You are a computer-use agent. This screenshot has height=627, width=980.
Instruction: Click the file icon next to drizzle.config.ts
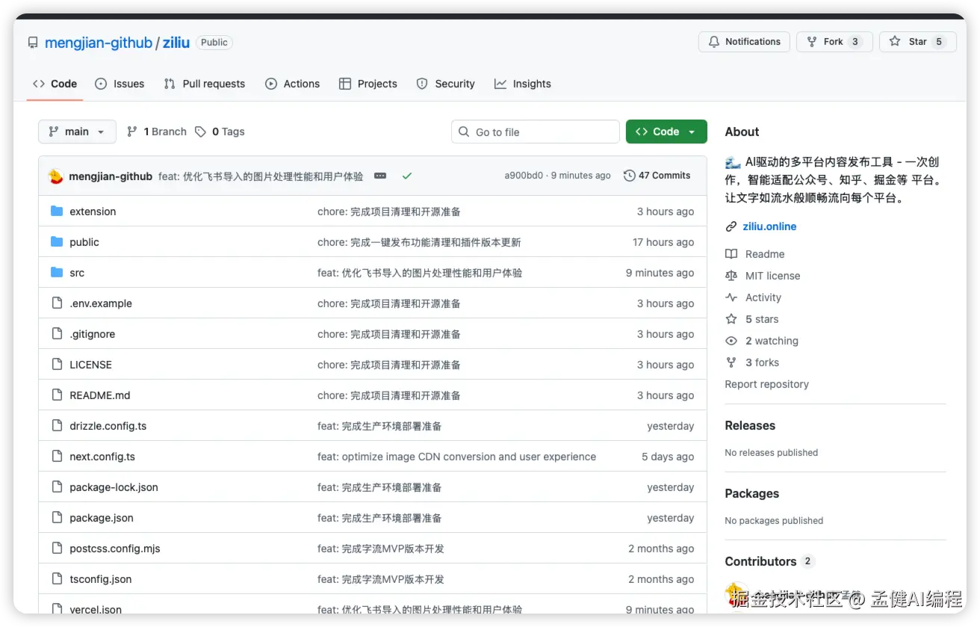point(57,426)
